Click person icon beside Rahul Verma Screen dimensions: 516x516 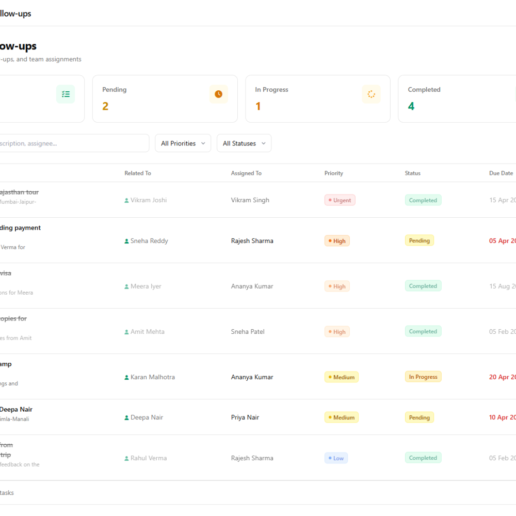pos(126,458)
